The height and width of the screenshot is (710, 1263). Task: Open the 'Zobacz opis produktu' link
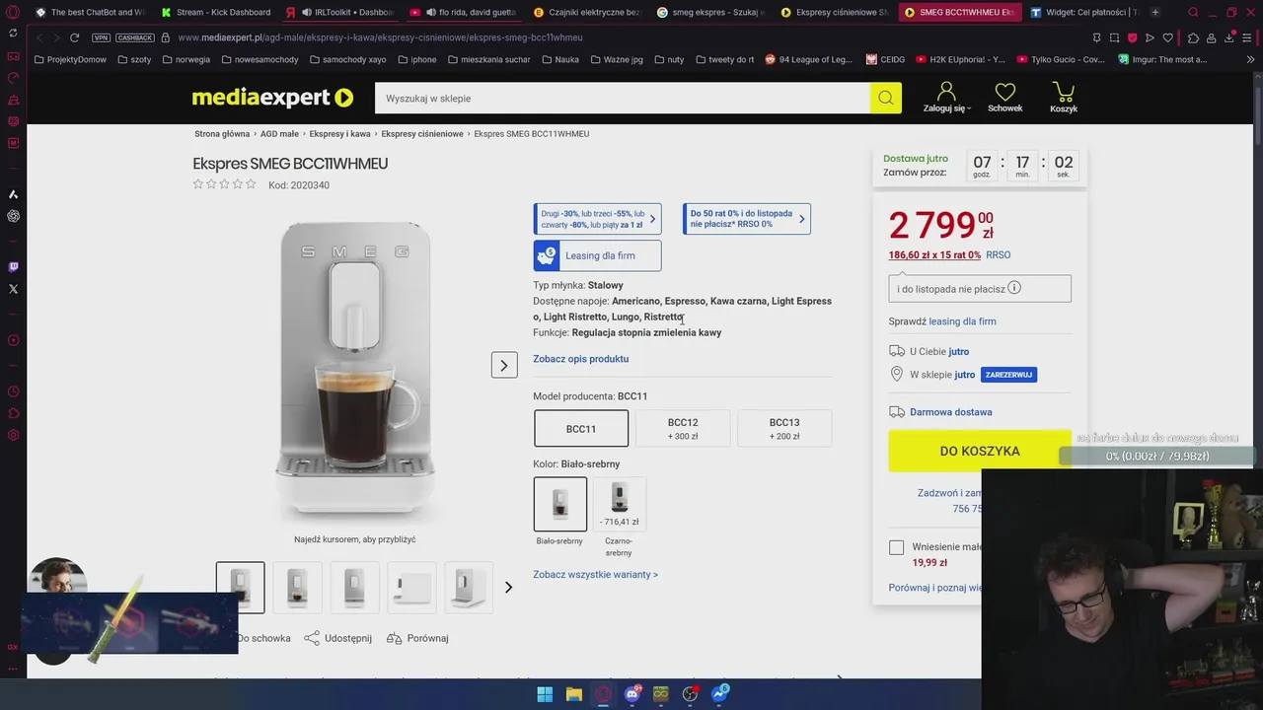coord(580,359)
